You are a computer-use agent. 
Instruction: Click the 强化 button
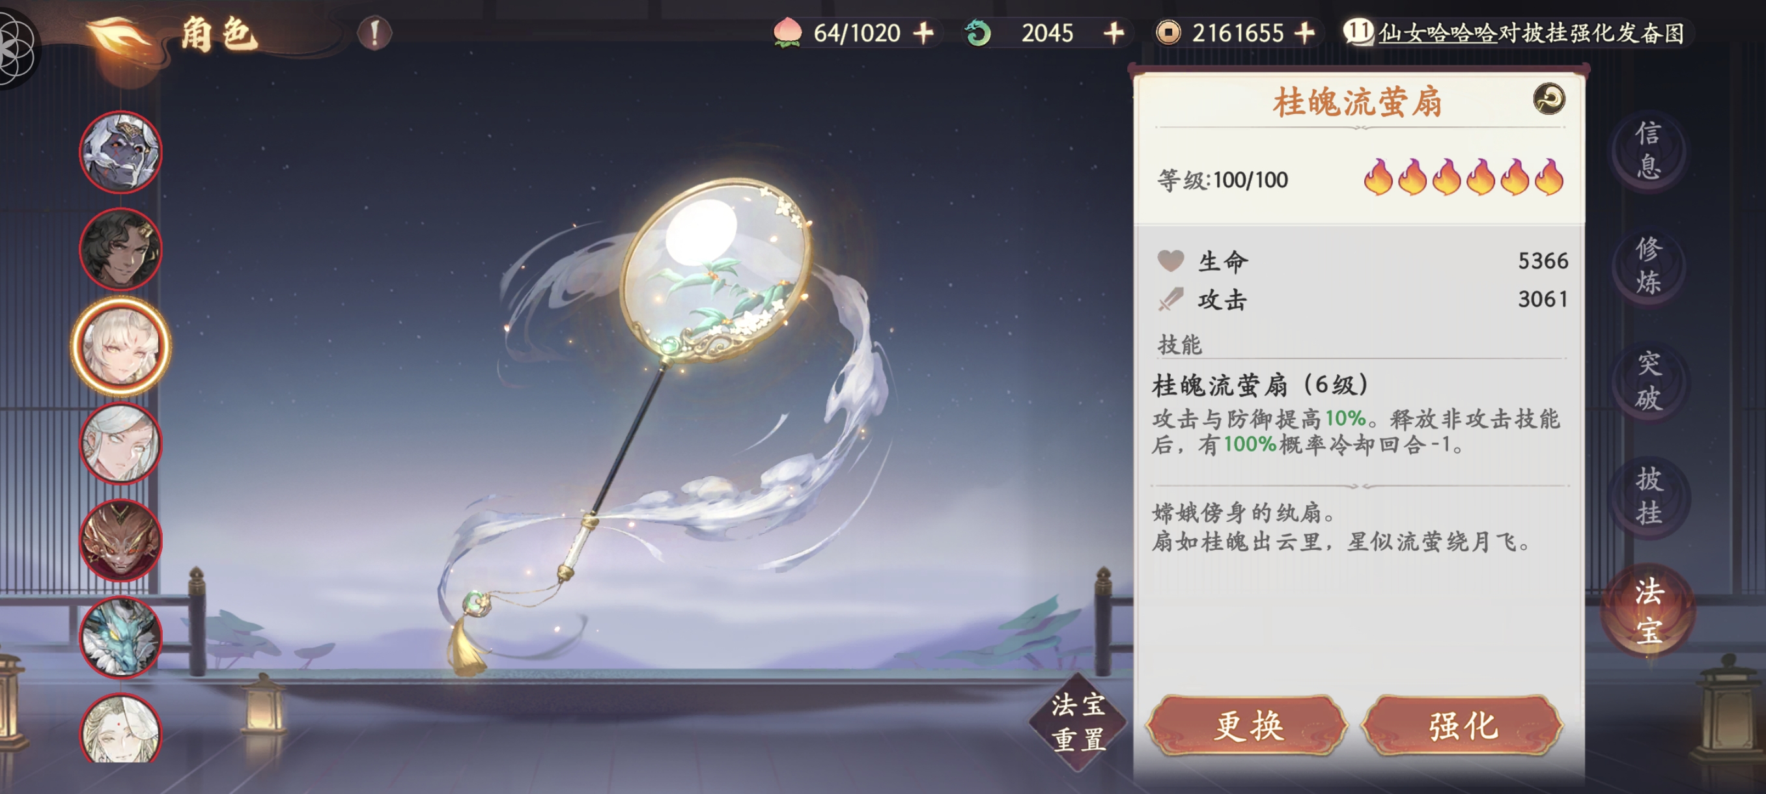(x=1463, y=726)
